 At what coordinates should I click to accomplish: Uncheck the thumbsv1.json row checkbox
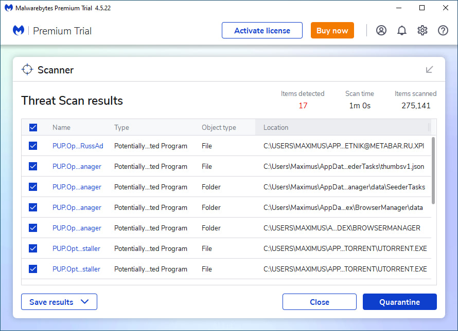pyautogui.click(x=33, y=166)
